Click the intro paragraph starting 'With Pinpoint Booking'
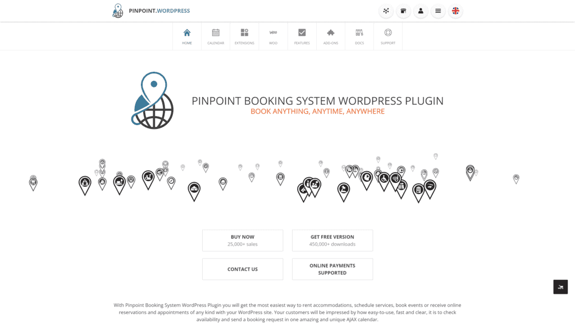 [x=287, y=312]
